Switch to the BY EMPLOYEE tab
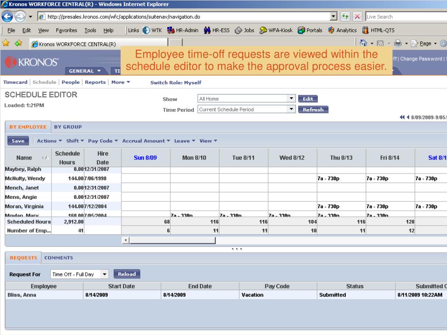 28,127
